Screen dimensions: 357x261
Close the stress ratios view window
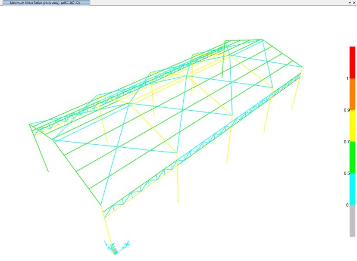tap(354, 3)
